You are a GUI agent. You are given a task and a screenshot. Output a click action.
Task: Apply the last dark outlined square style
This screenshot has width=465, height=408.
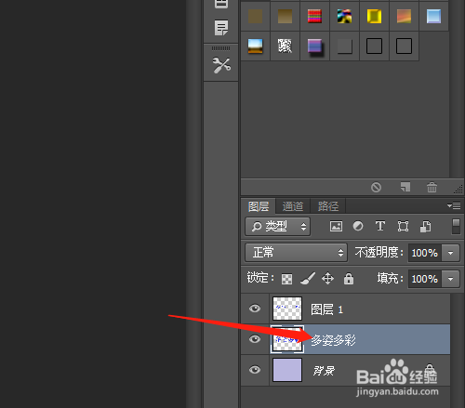(x=404, y=46)
